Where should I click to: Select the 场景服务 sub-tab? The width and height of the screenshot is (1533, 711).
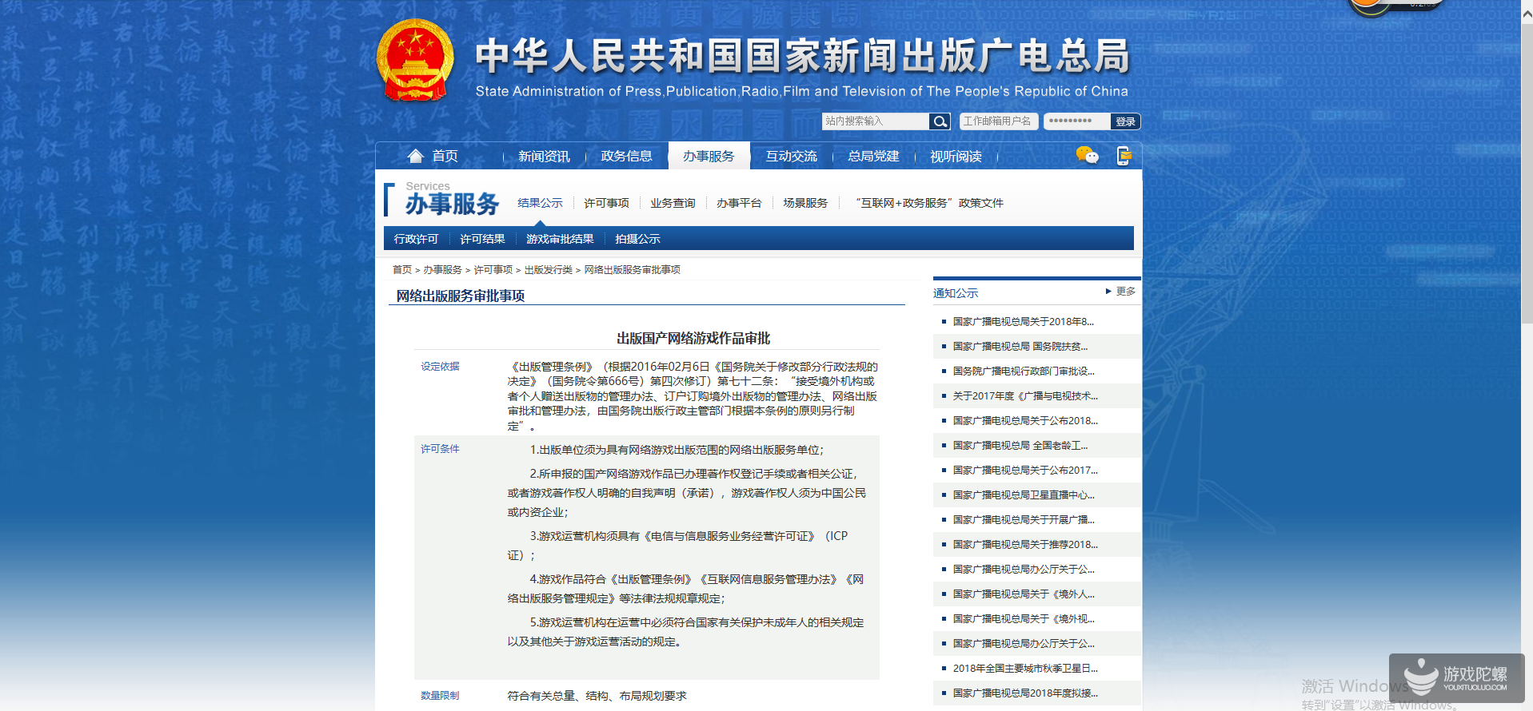click(805, 203)
